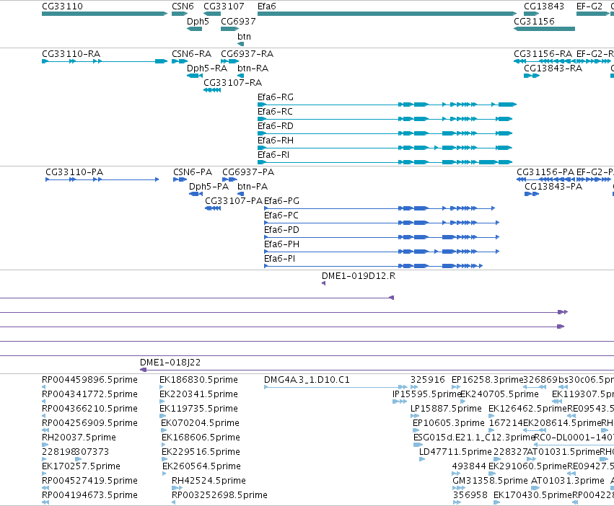Select EST RP004194673.5prime
The height and width of the screenshot is (506, 614).
(89, 495)
